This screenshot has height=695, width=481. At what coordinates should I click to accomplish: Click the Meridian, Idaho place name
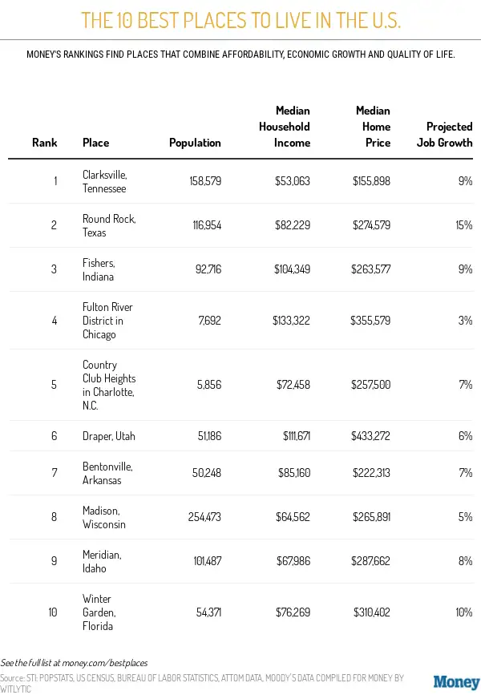pos(101,561)
